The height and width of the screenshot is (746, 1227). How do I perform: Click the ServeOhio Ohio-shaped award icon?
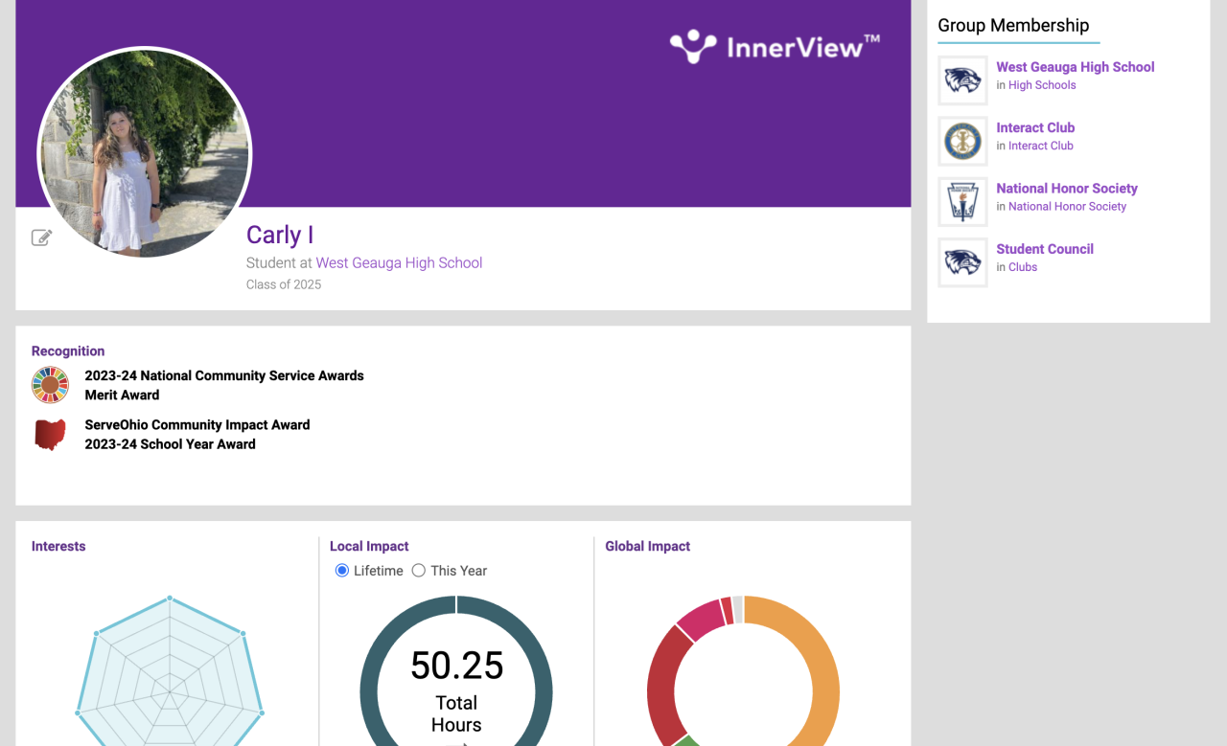point(50,434)
